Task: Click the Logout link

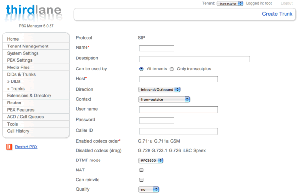Action: point(286,3)
